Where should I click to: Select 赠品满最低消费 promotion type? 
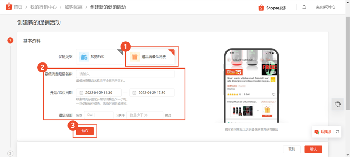[151, 57]
